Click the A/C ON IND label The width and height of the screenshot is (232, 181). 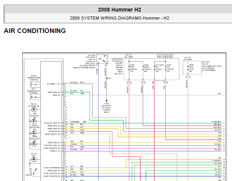pos(34,155)
